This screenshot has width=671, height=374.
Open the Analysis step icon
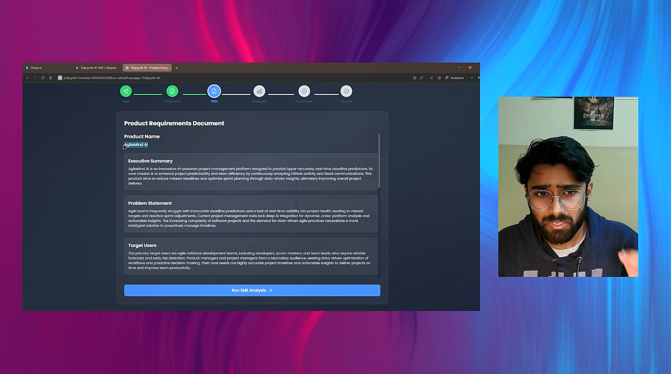pyautogui.click(x=259, y=91)
